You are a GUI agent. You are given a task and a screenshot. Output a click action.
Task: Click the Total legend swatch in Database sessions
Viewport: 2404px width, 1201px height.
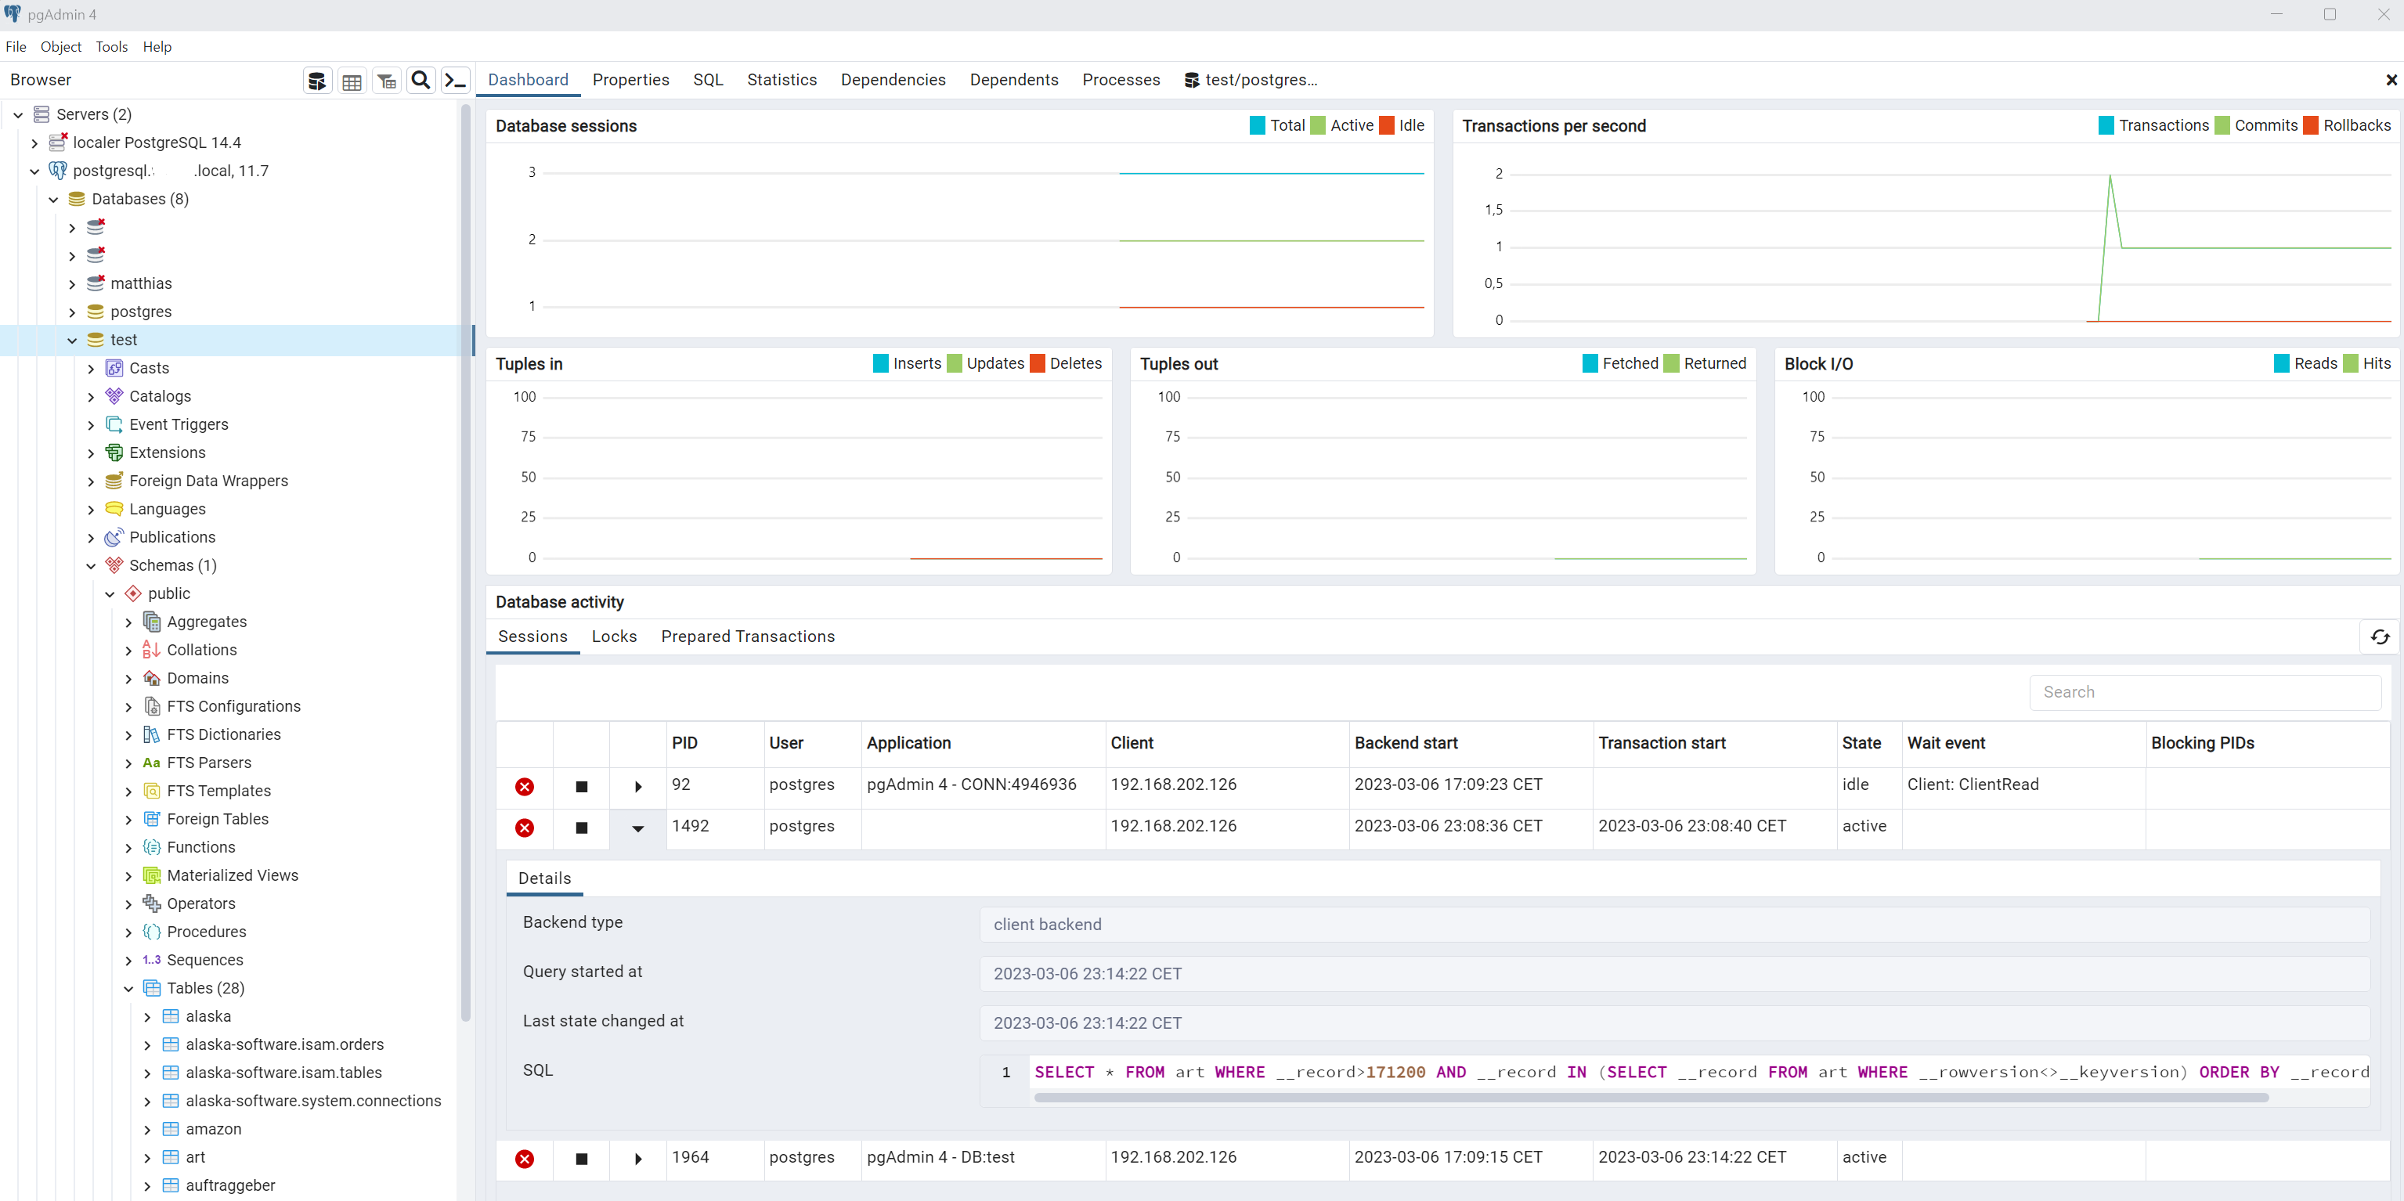pos(1257,125)
